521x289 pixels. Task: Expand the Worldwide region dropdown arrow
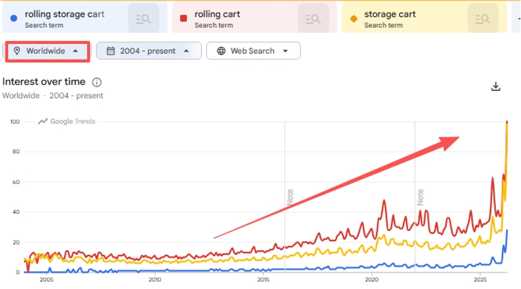[76, 51]
